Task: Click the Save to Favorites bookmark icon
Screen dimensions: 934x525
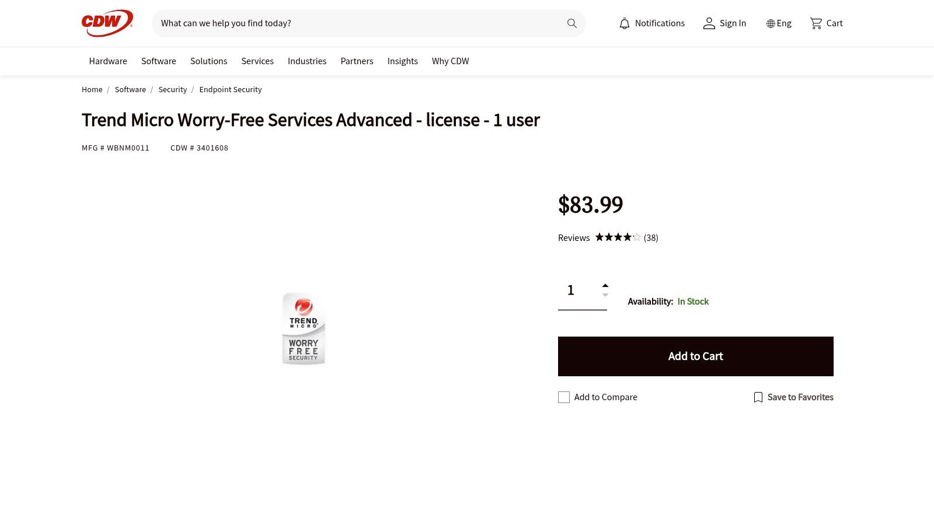Action: 758,397
